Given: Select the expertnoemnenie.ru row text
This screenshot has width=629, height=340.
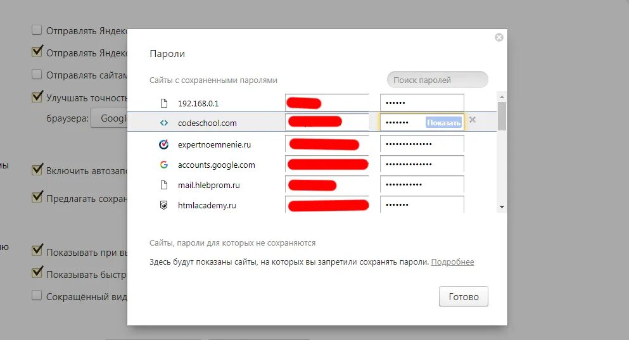Looking at the screenshot, I should [214, 145].
